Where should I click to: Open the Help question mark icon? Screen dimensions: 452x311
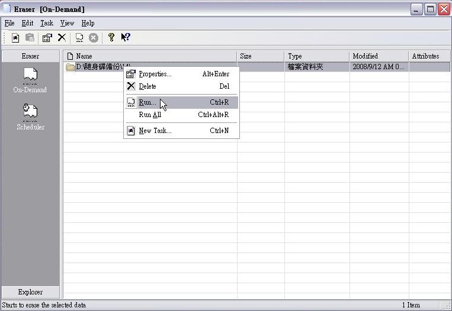(111, 37)
